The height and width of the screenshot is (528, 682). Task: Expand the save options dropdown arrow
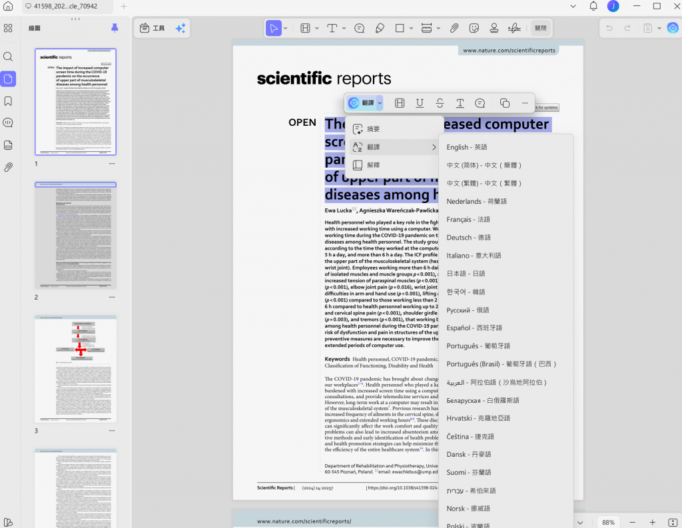coord(659,28)
